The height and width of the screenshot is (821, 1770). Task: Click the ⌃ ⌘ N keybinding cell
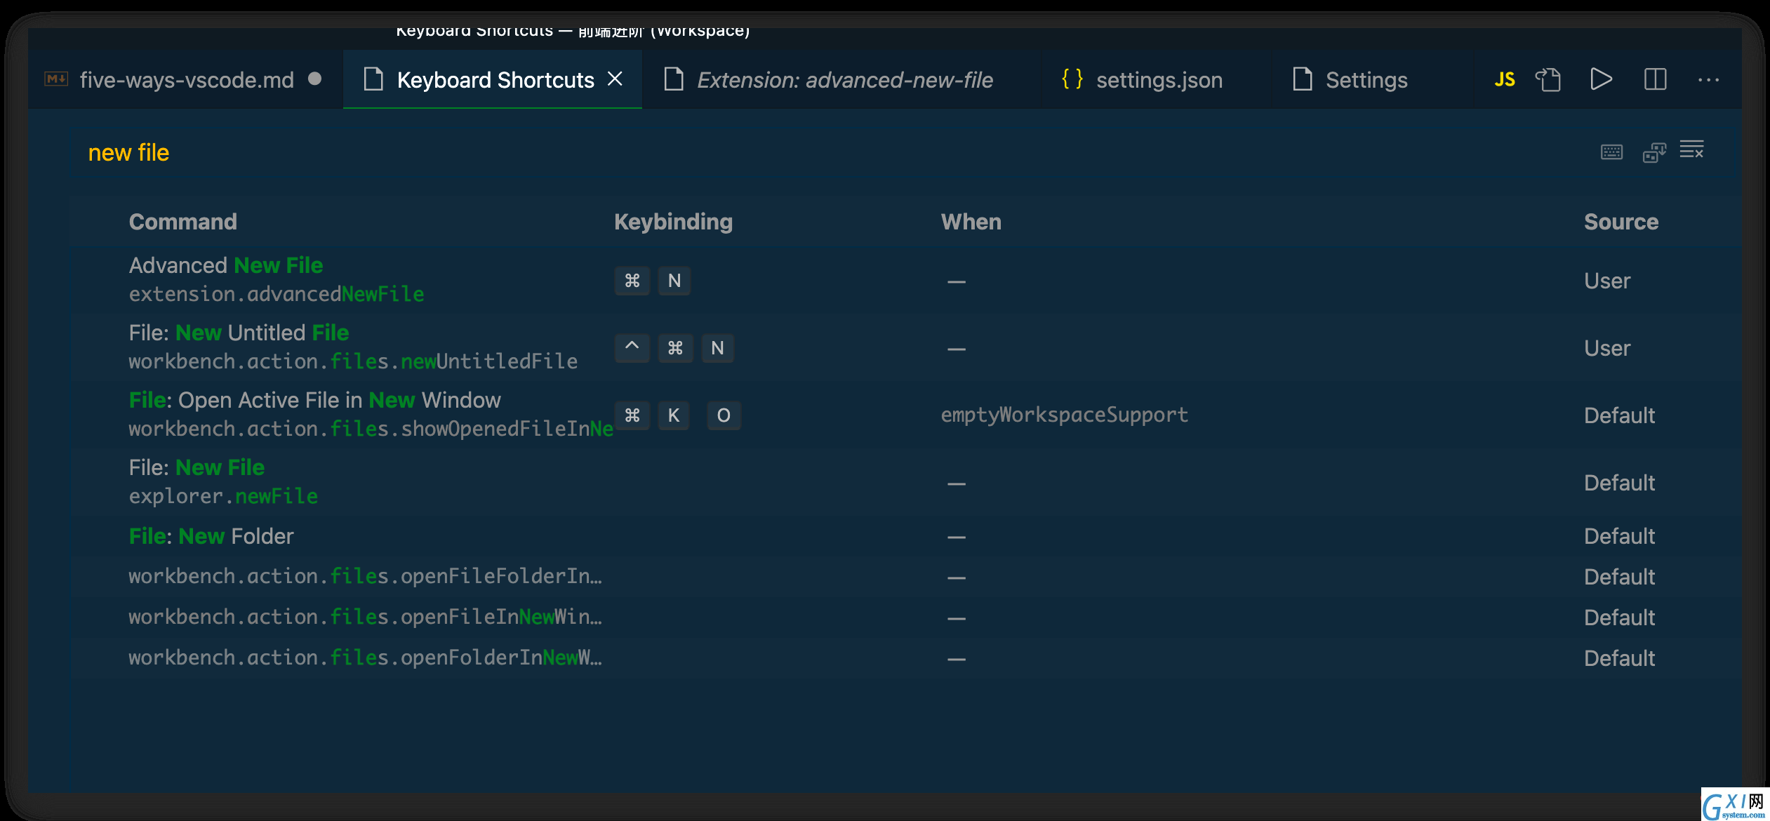[674, 348]
